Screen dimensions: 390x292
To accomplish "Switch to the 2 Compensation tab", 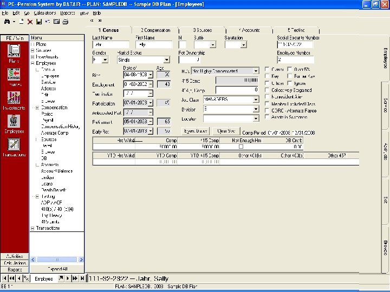I will [155, 30].
